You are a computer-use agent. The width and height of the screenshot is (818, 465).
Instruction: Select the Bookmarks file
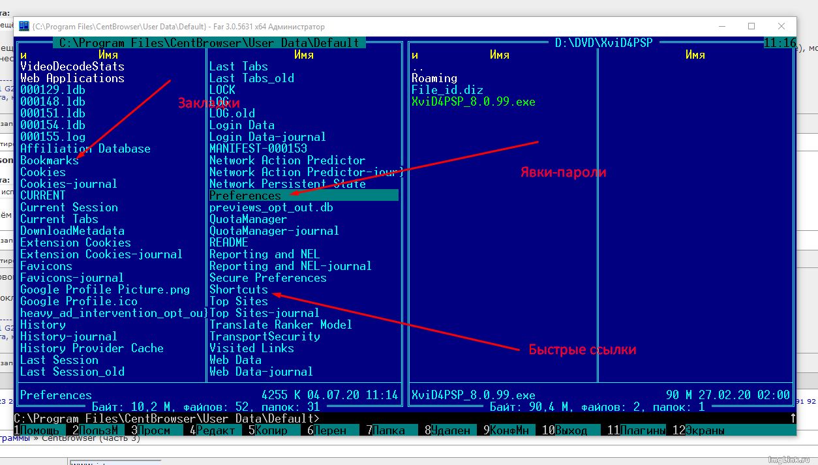[x=50, y=160]
